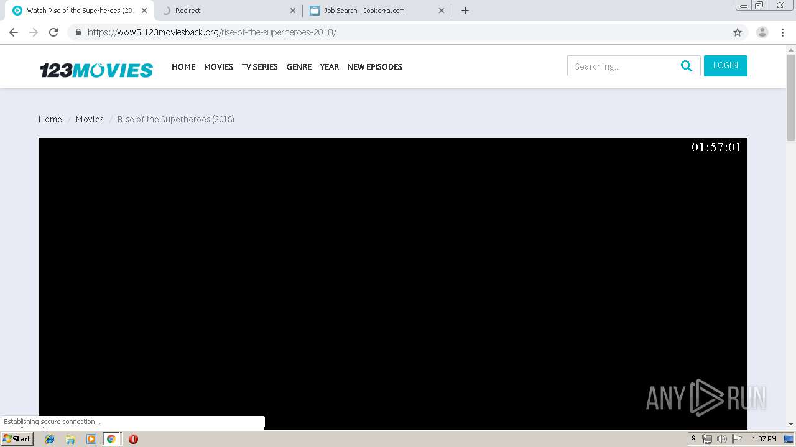
Task: Open Internet Explorer from taskbar
Action: [50, 439]
